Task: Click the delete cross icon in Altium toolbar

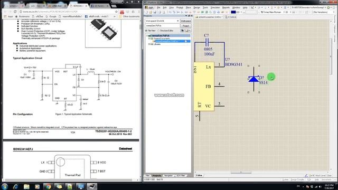Action: point(227,12)
